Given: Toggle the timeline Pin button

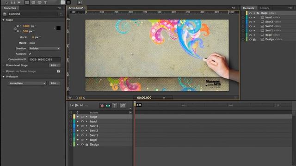Looking at the screenshot, I should click(114, 106).
